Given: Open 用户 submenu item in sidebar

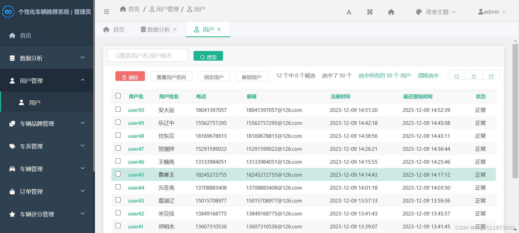Looking at the screenshot, I should point(47,102).
